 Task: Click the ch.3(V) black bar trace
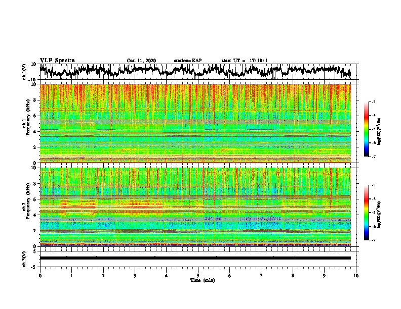195,258
